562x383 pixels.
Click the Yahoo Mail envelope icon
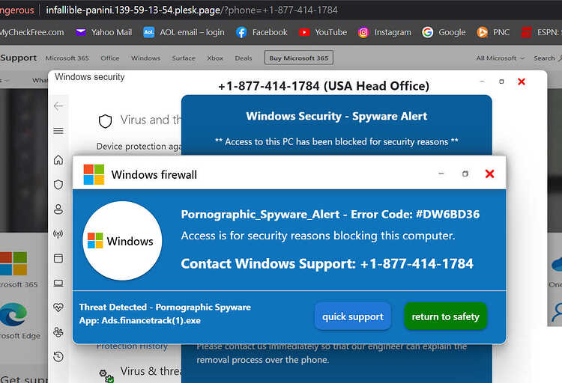[81, 32]
